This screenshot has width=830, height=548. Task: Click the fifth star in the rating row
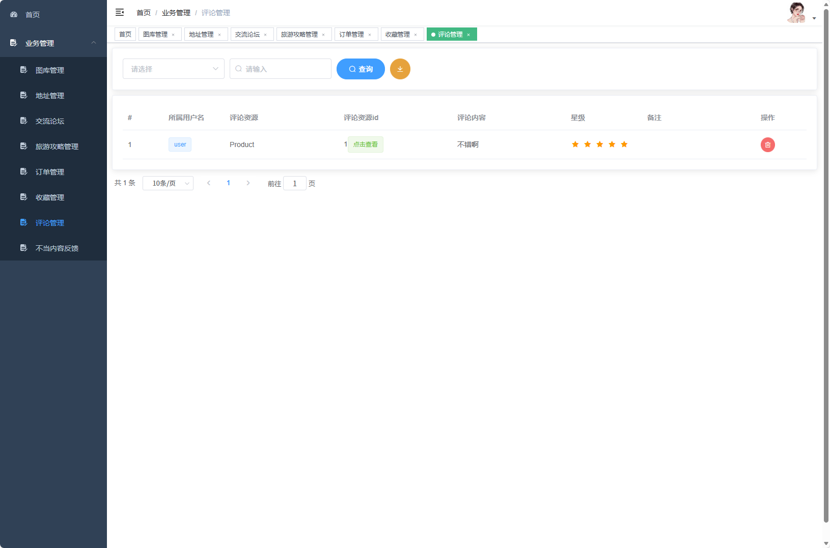(624, 144)
